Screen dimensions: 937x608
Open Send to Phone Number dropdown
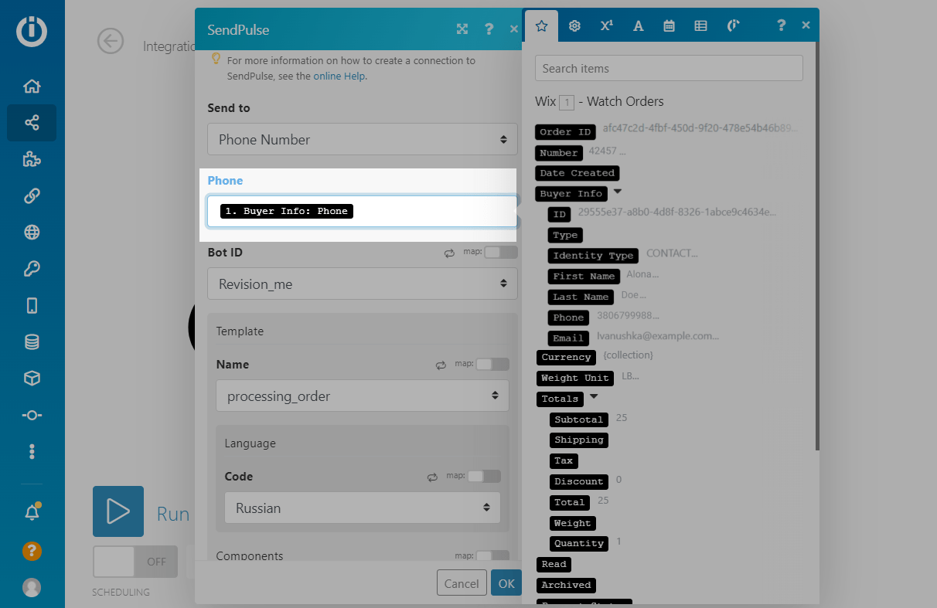[x=363, y=140]
